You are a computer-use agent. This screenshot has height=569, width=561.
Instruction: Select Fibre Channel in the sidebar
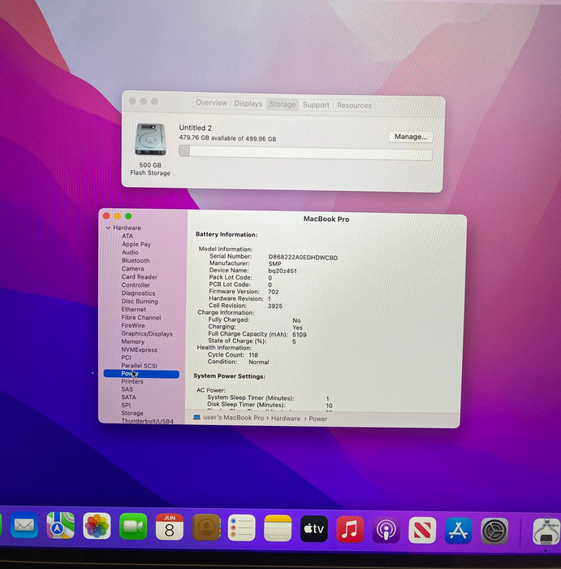coord(141,318)
